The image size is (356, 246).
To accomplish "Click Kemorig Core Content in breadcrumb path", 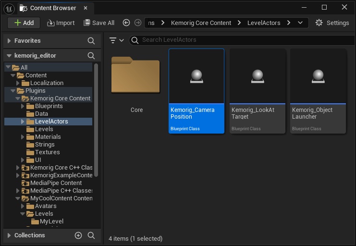I will [x=200, y=23].
